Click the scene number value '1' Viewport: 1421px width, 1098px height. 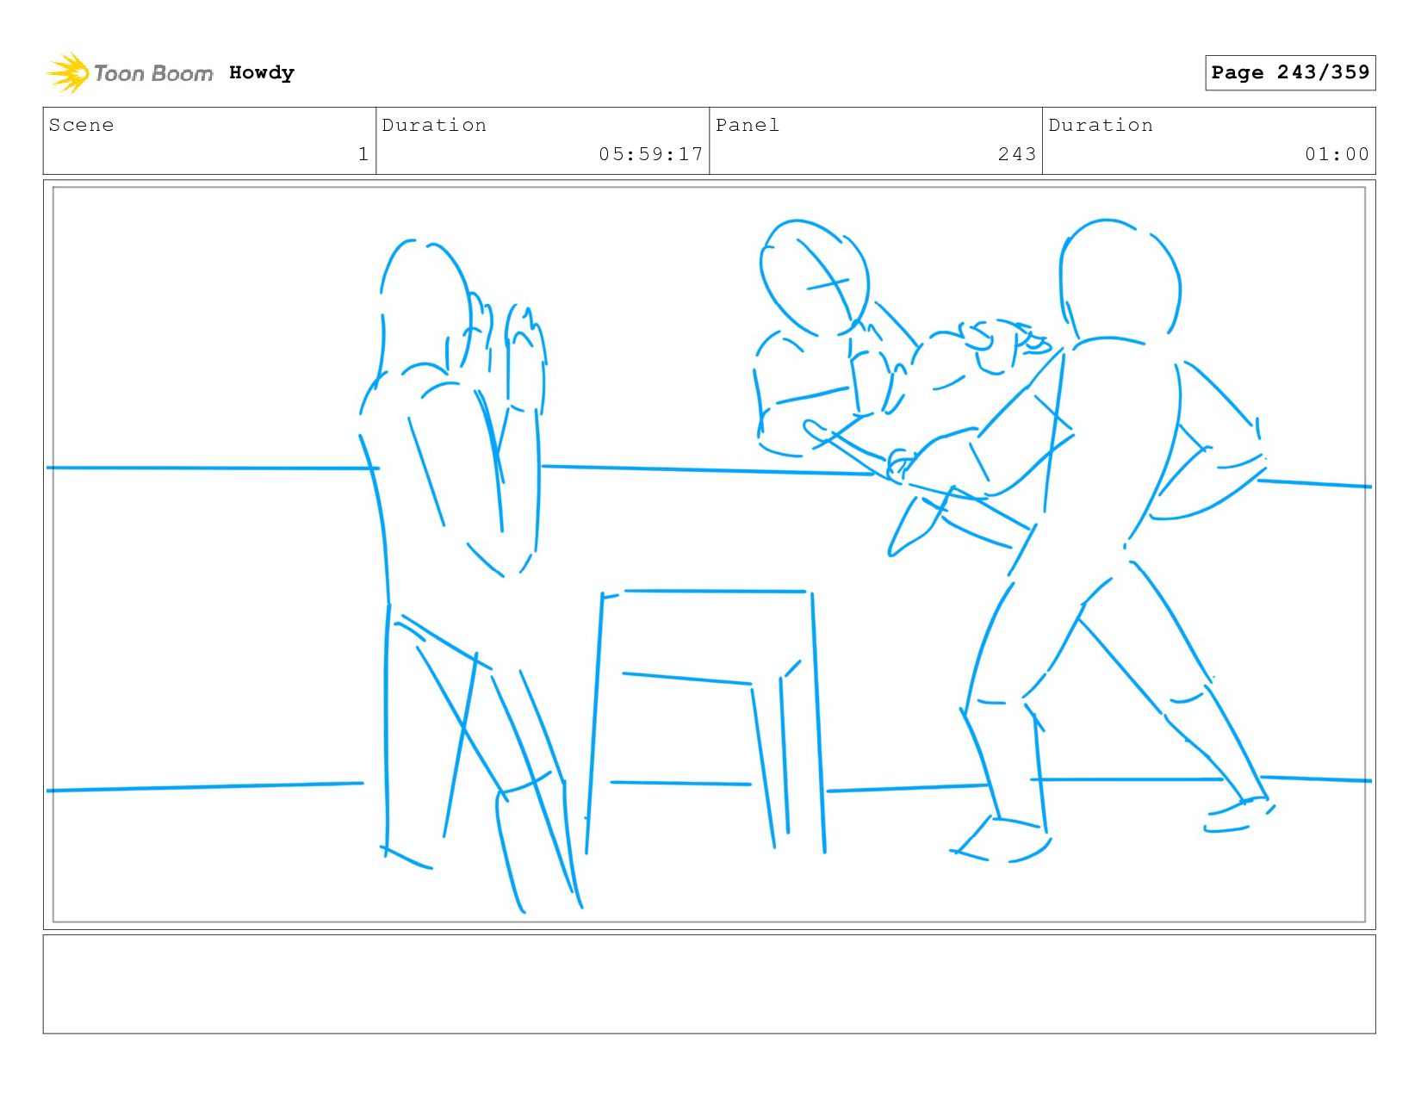point(363,154)
